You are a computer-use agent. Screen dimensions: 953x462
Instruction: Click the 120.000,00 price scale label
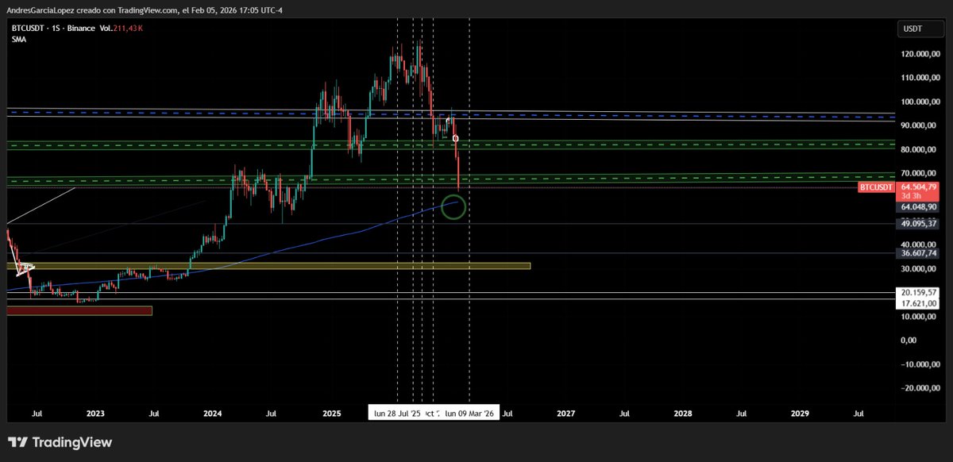point(920,55)
